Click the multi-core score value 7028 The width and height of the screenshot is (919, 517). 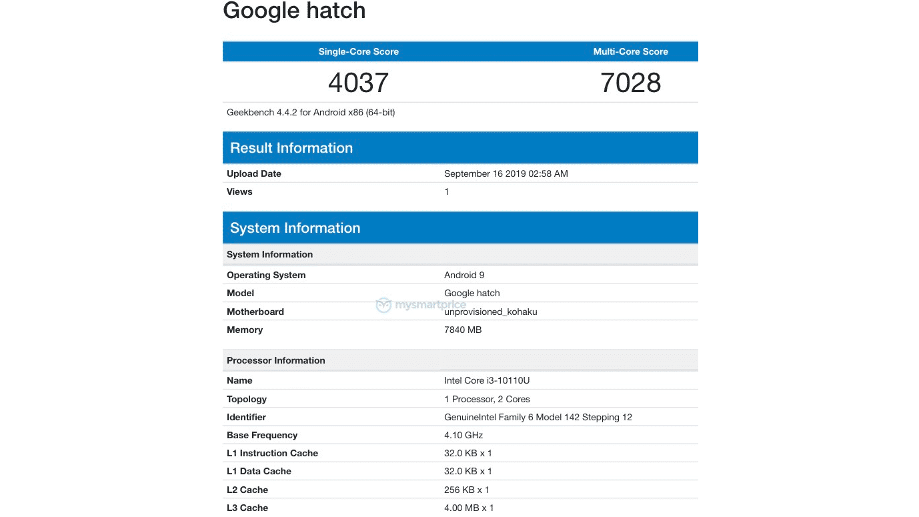631,83
